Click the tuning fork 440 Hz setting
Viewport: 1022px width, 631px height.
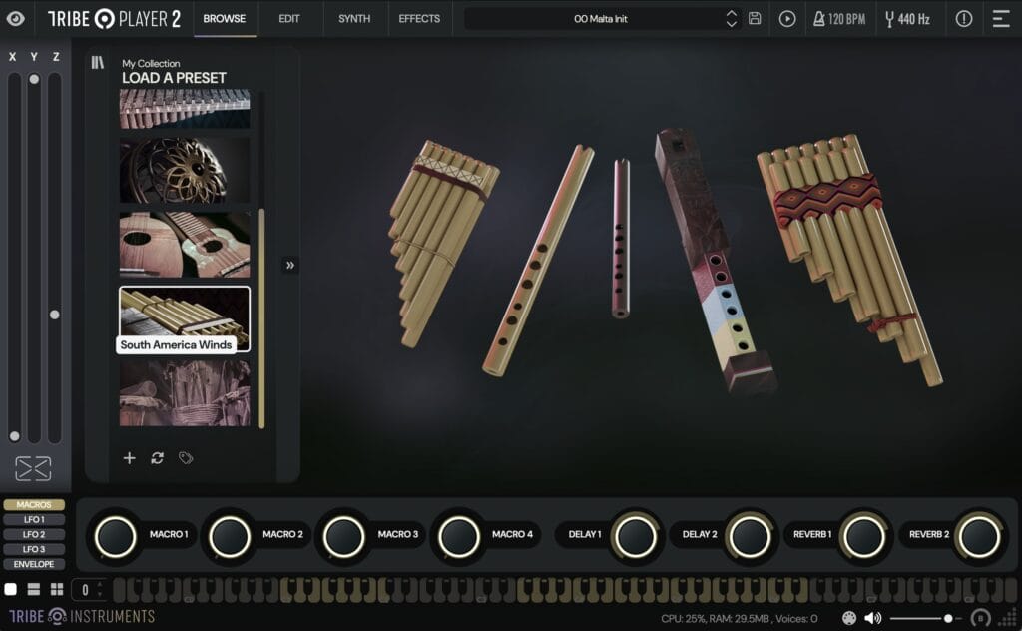pos(907,19)
